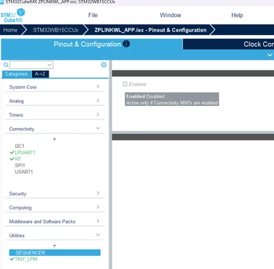Viewport: 274px width, 269px height.
Task: Open settings gear in categories panel
Action: tap(103, 65)
